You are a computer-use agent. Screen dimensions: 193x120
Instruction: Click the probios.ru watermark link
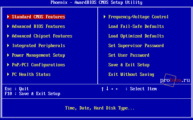point(175,80)
